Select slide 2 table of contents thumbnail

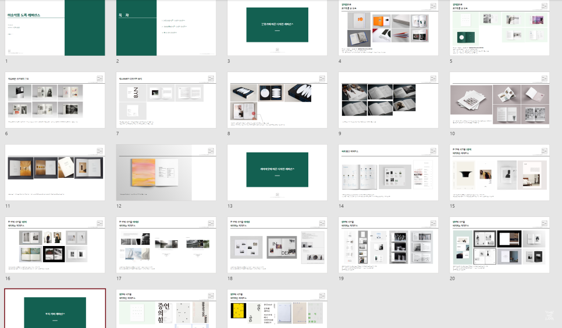tap(166, 27)
